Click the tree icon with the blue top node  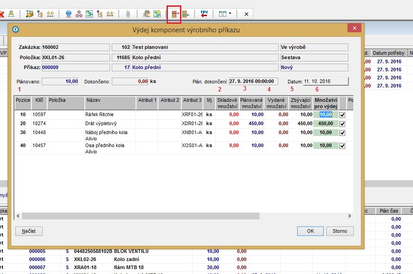click(40, 14)
